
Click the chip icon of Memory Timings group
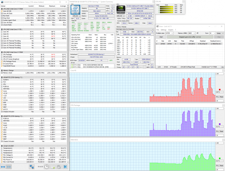click(x=2, y=70)
